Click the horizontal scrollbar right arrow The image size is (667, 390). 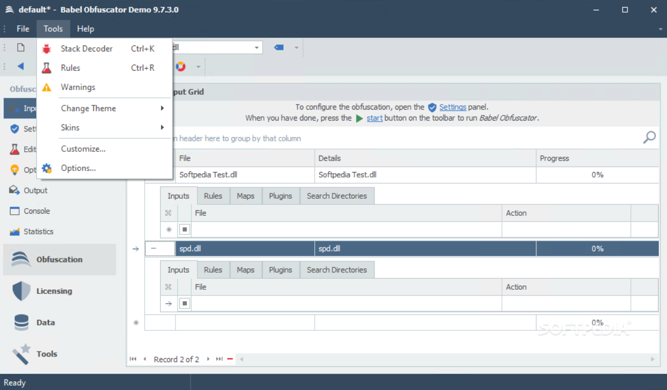coord(653,359)
